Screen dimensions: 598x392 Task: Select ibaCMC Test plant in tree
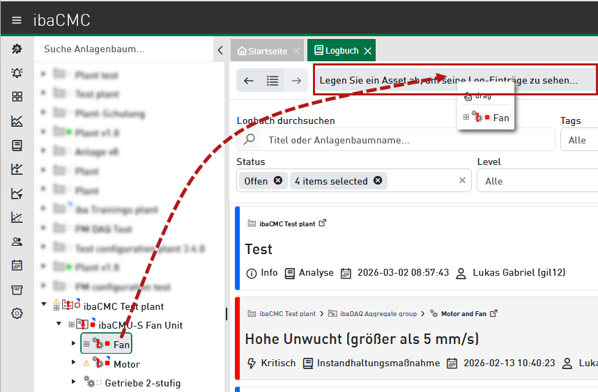[x=123, y=306]
